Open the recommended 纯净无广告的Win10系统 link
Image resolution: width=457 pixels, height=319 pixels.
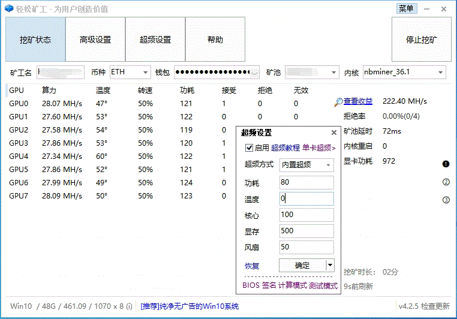tap(190, 306)
